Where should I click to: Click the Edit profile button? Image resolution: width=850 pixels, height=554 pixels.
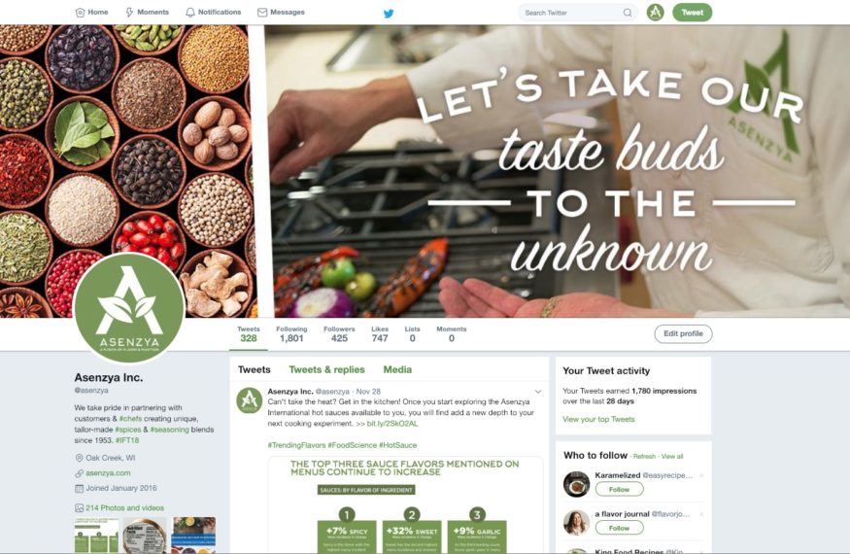tap(683, 333)
